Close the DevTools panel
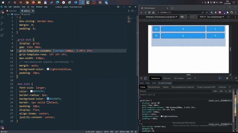 (236, 78)
